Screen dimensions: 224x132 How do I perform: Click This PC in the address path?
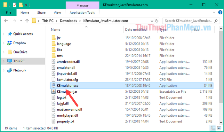[x=48, y=21]
